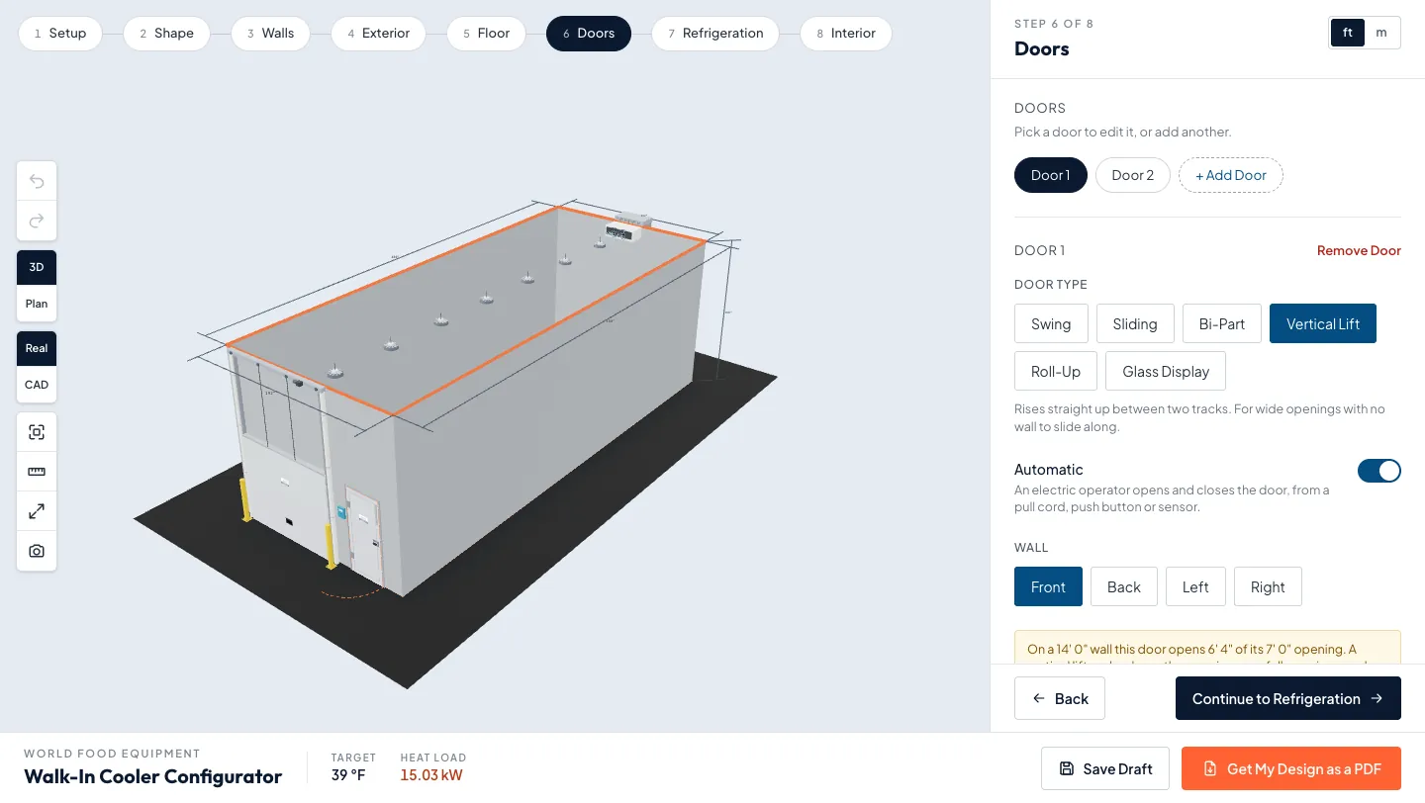Take a snapshot with the camera icon
1425x803 pixels.
click(37, 551)
